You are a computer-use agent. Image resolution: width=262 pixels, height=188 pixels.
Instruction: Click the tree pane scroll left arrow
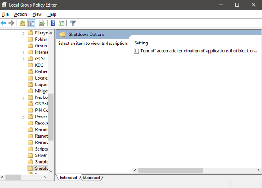2,177
